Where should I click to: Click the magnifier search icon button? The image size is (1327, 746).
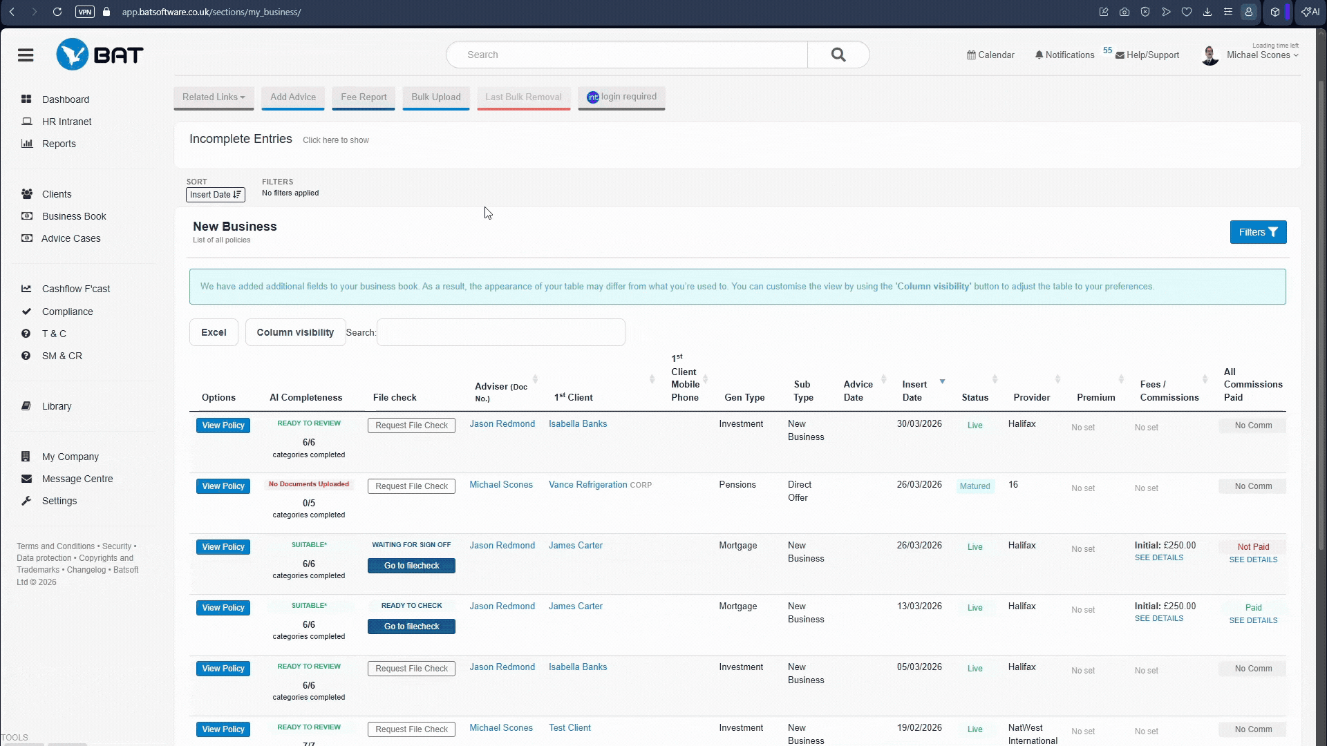click(x=838, y=55)
